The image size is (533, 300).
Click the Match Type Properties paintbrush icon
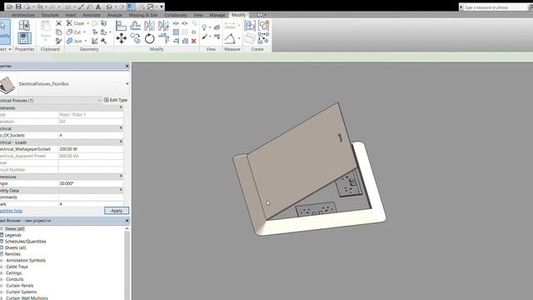[59, 41]
